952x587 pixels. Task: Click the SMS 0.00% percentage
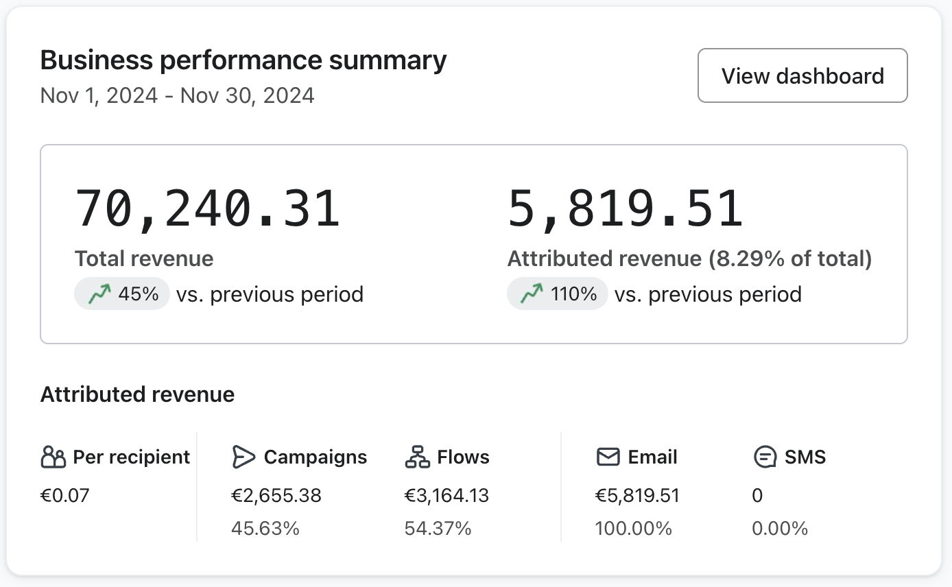780,529
